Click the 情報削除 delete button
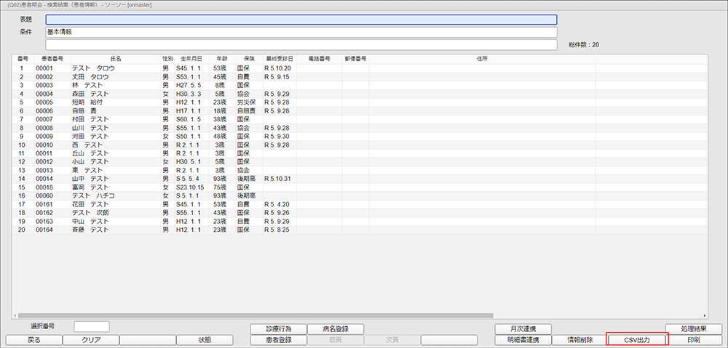The height and width of the screenshot is (348, 728). point(579,339)
